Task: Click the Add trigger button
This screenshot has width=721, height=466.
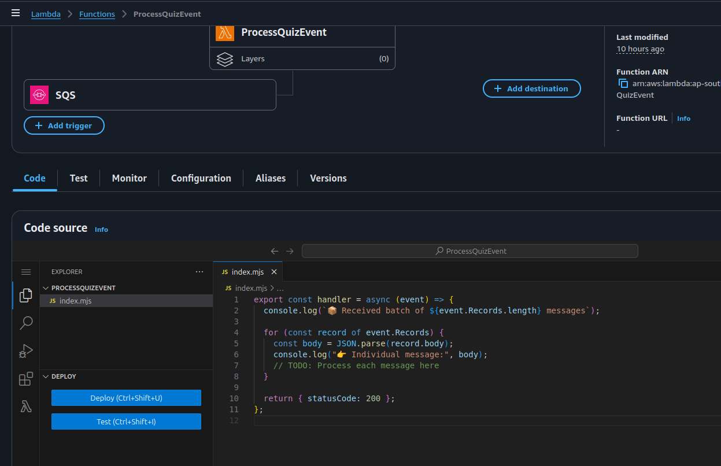Action: [64, 125]
